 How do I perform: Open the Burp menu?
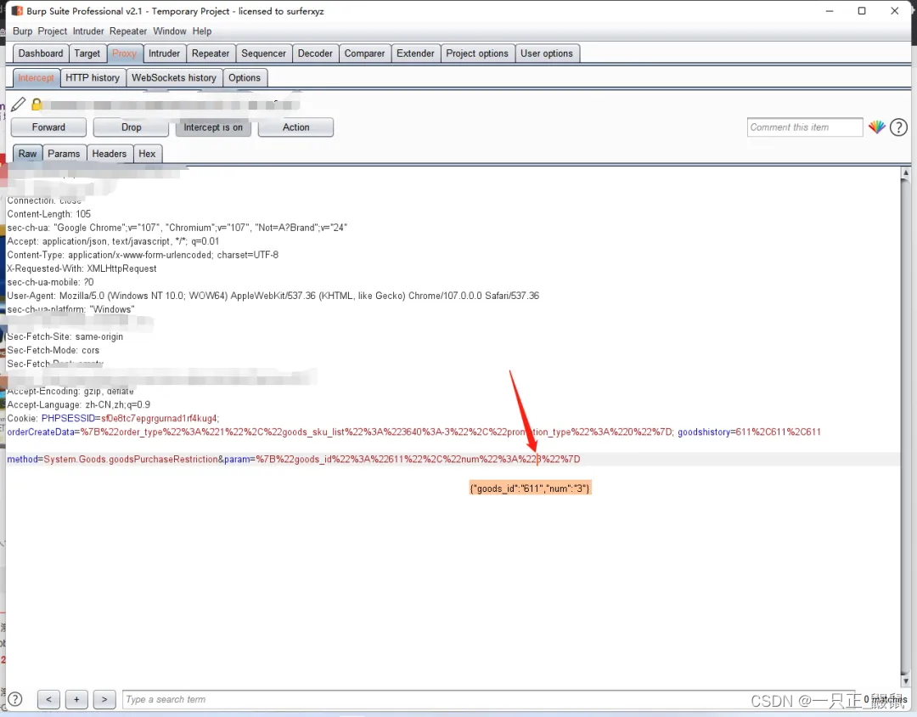(x=23, y=31)
